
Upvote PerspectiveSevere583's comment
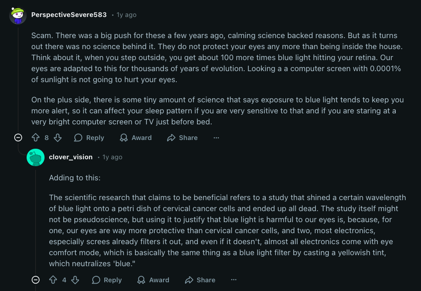(35, 138)
